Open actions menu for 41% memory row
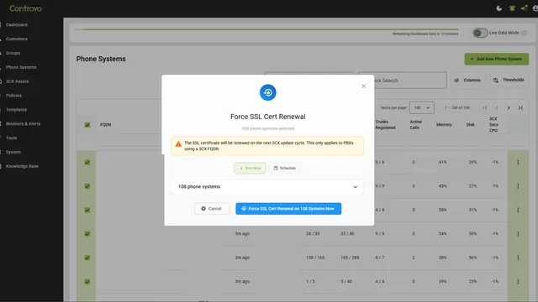Viewport: 538px width, 302px height. (518, 162)
